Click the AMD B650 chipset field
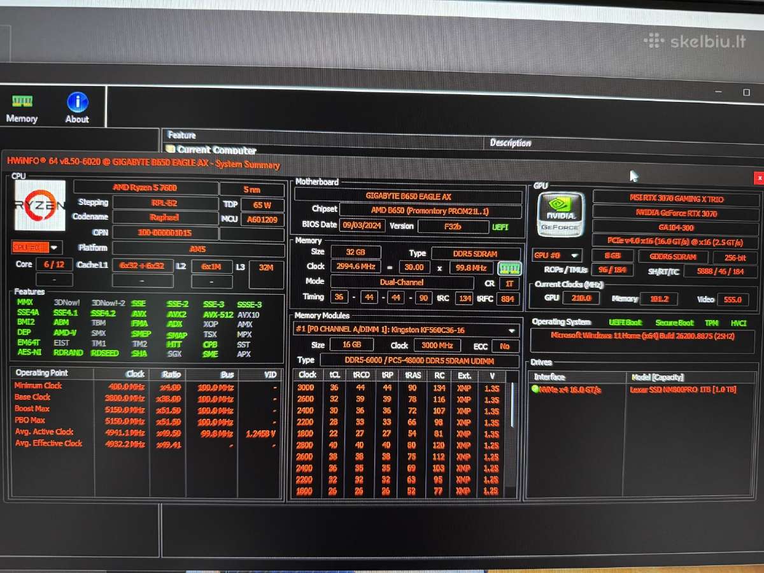The image size is (764, 573). (x=430, y=210)
